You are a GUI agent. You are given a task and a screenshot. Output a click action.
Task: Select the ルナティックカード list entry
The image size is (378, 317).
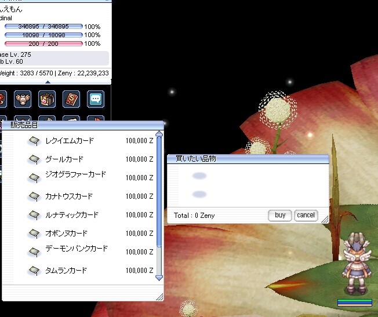pos(72,215)
